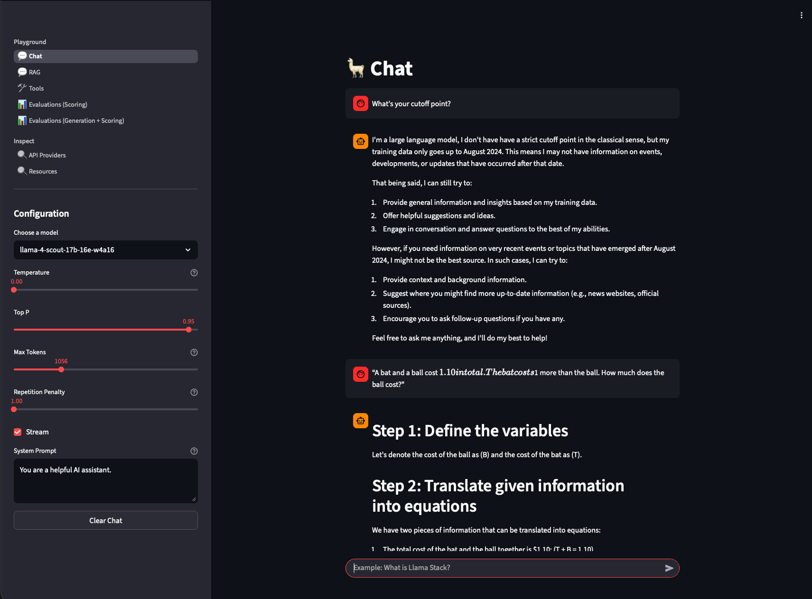
Task: Select the Chat speech bubble icon
Action: pos(22,55)
